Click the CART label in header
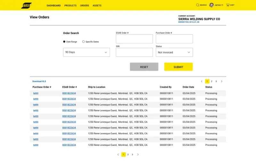Image resolution: width=256 pixels, height=165 pixels. point(232,5)
